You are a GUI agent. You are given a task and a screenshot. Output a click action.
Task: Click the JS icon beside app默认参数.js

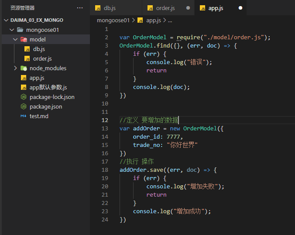point(24,88)
